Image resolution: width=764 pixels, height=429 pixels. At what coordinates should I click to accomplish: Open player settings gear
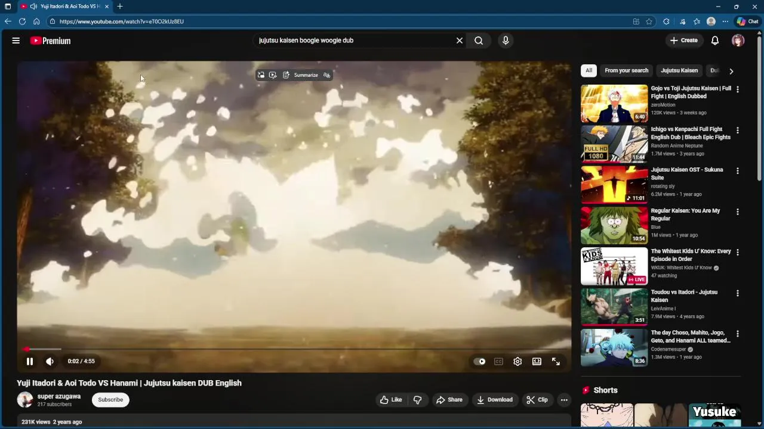click(517, 361)
